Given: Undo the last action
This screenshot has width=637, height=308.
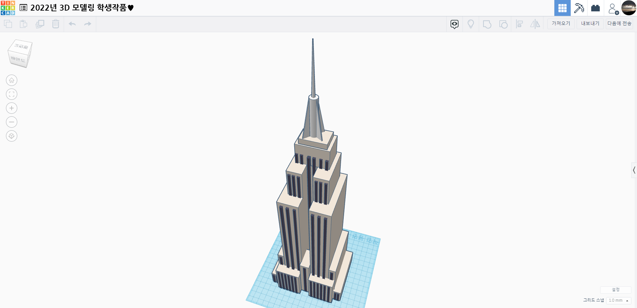Looking at the screenshot, I should [72, 24].
